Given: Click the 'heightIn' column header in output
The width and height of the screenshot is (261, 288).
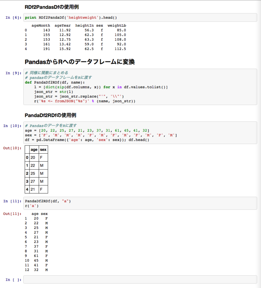Looking at the screenshot, I should [x=84, y=26].
